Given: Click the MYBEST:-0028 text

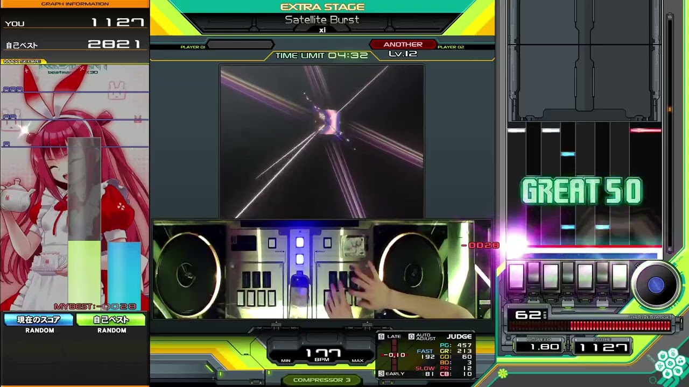Looking at the screenshot, I should [x=95, y=306].
